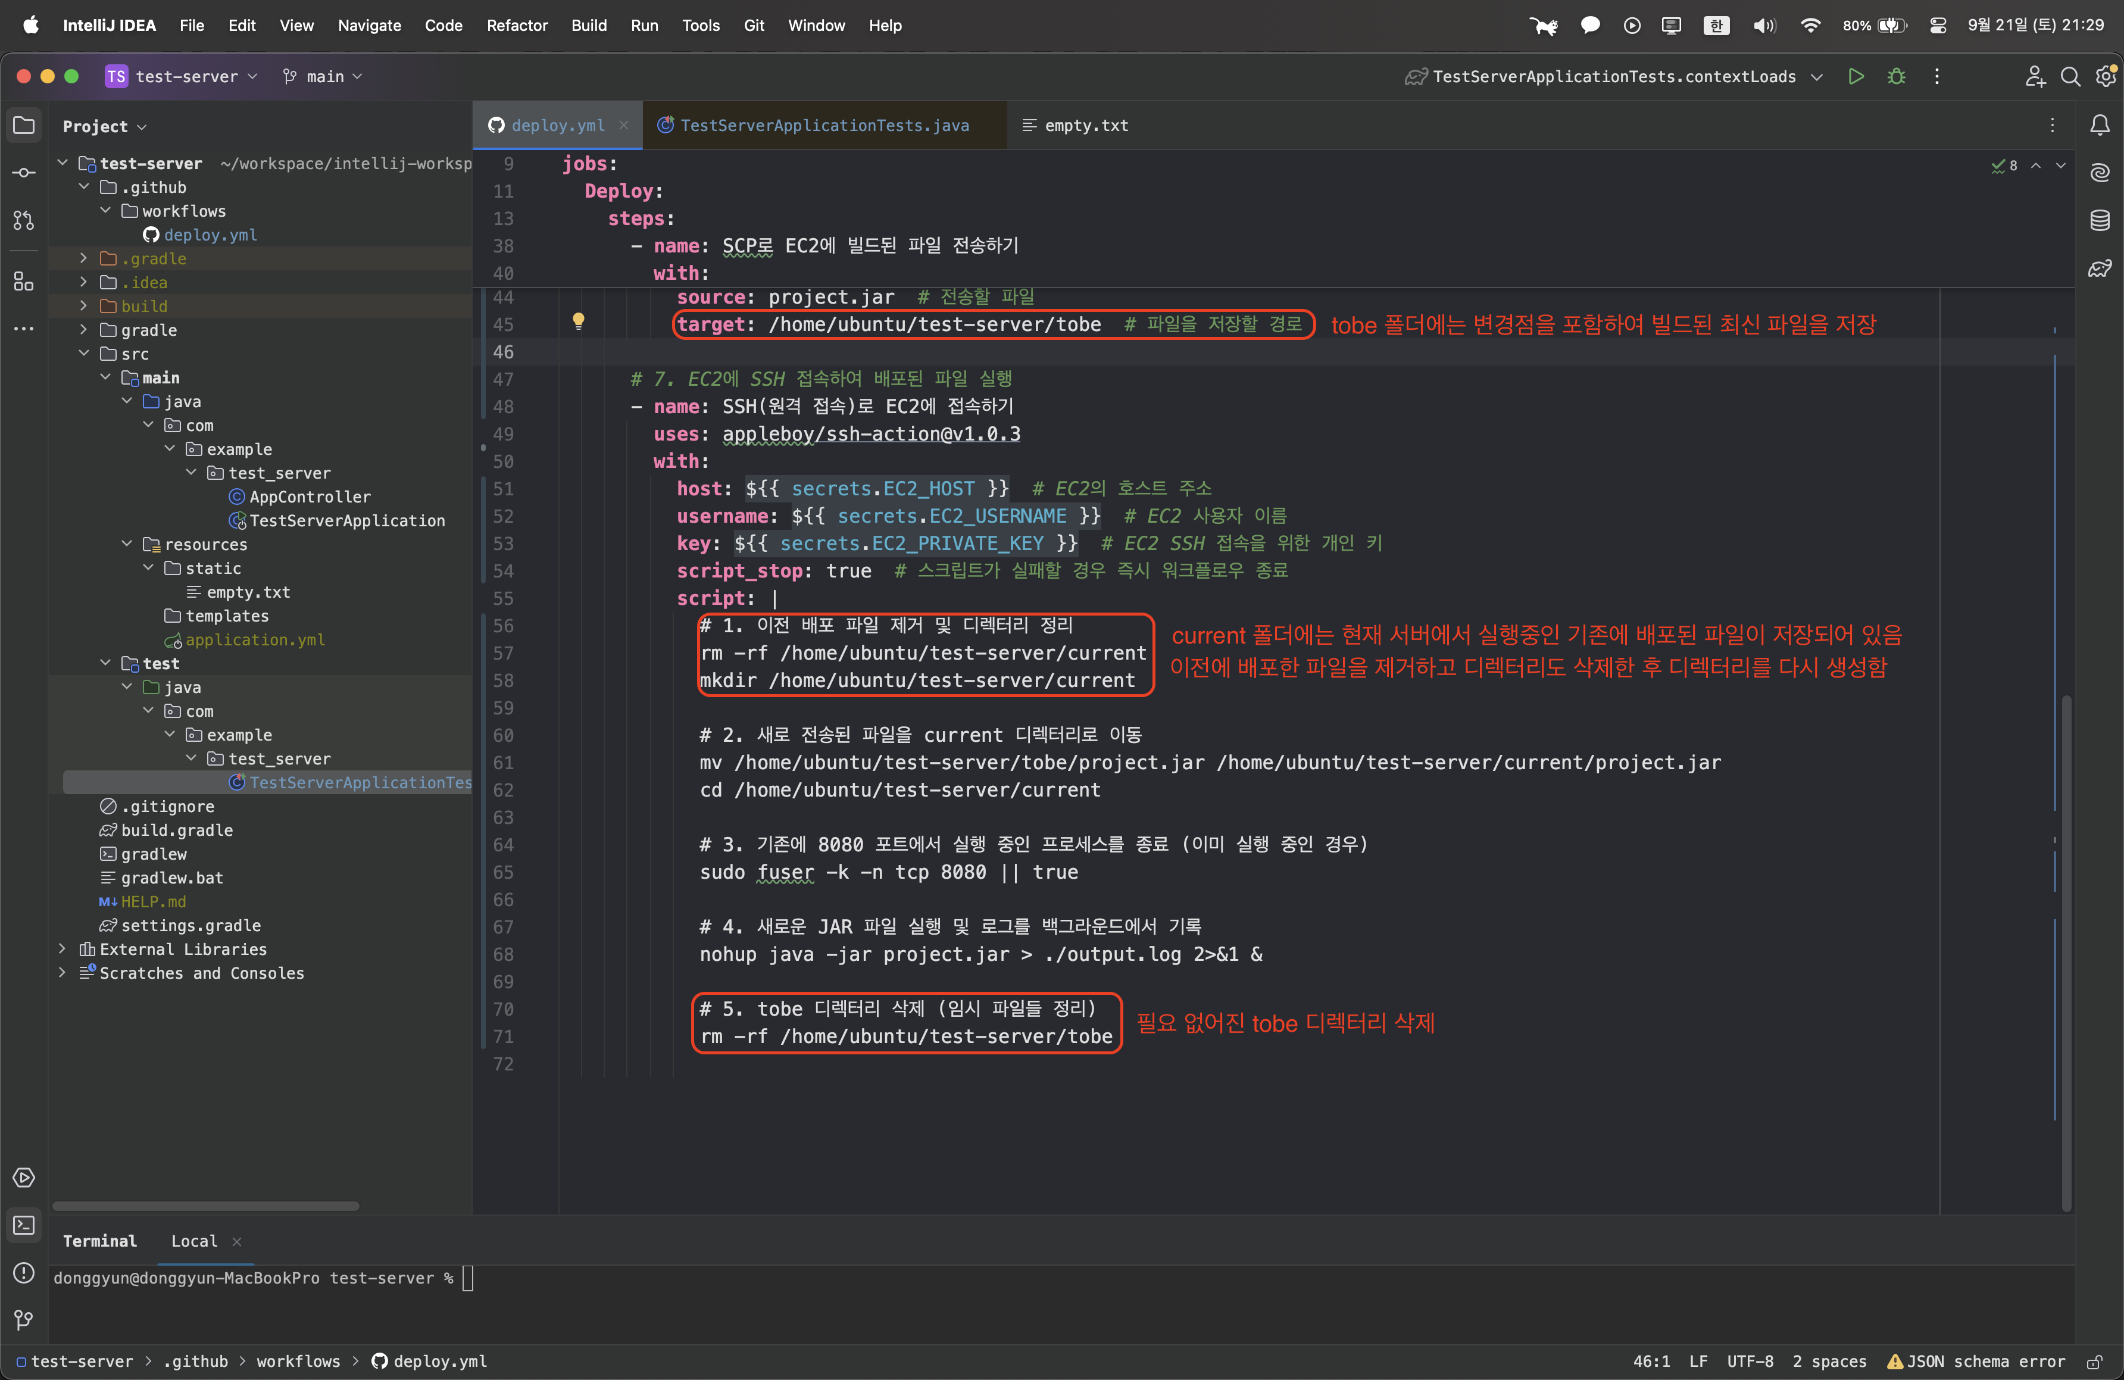Click the appleboy/ssh-action@v1.0.3 link
The image size is (2124, 1380).
coord(871,435)
